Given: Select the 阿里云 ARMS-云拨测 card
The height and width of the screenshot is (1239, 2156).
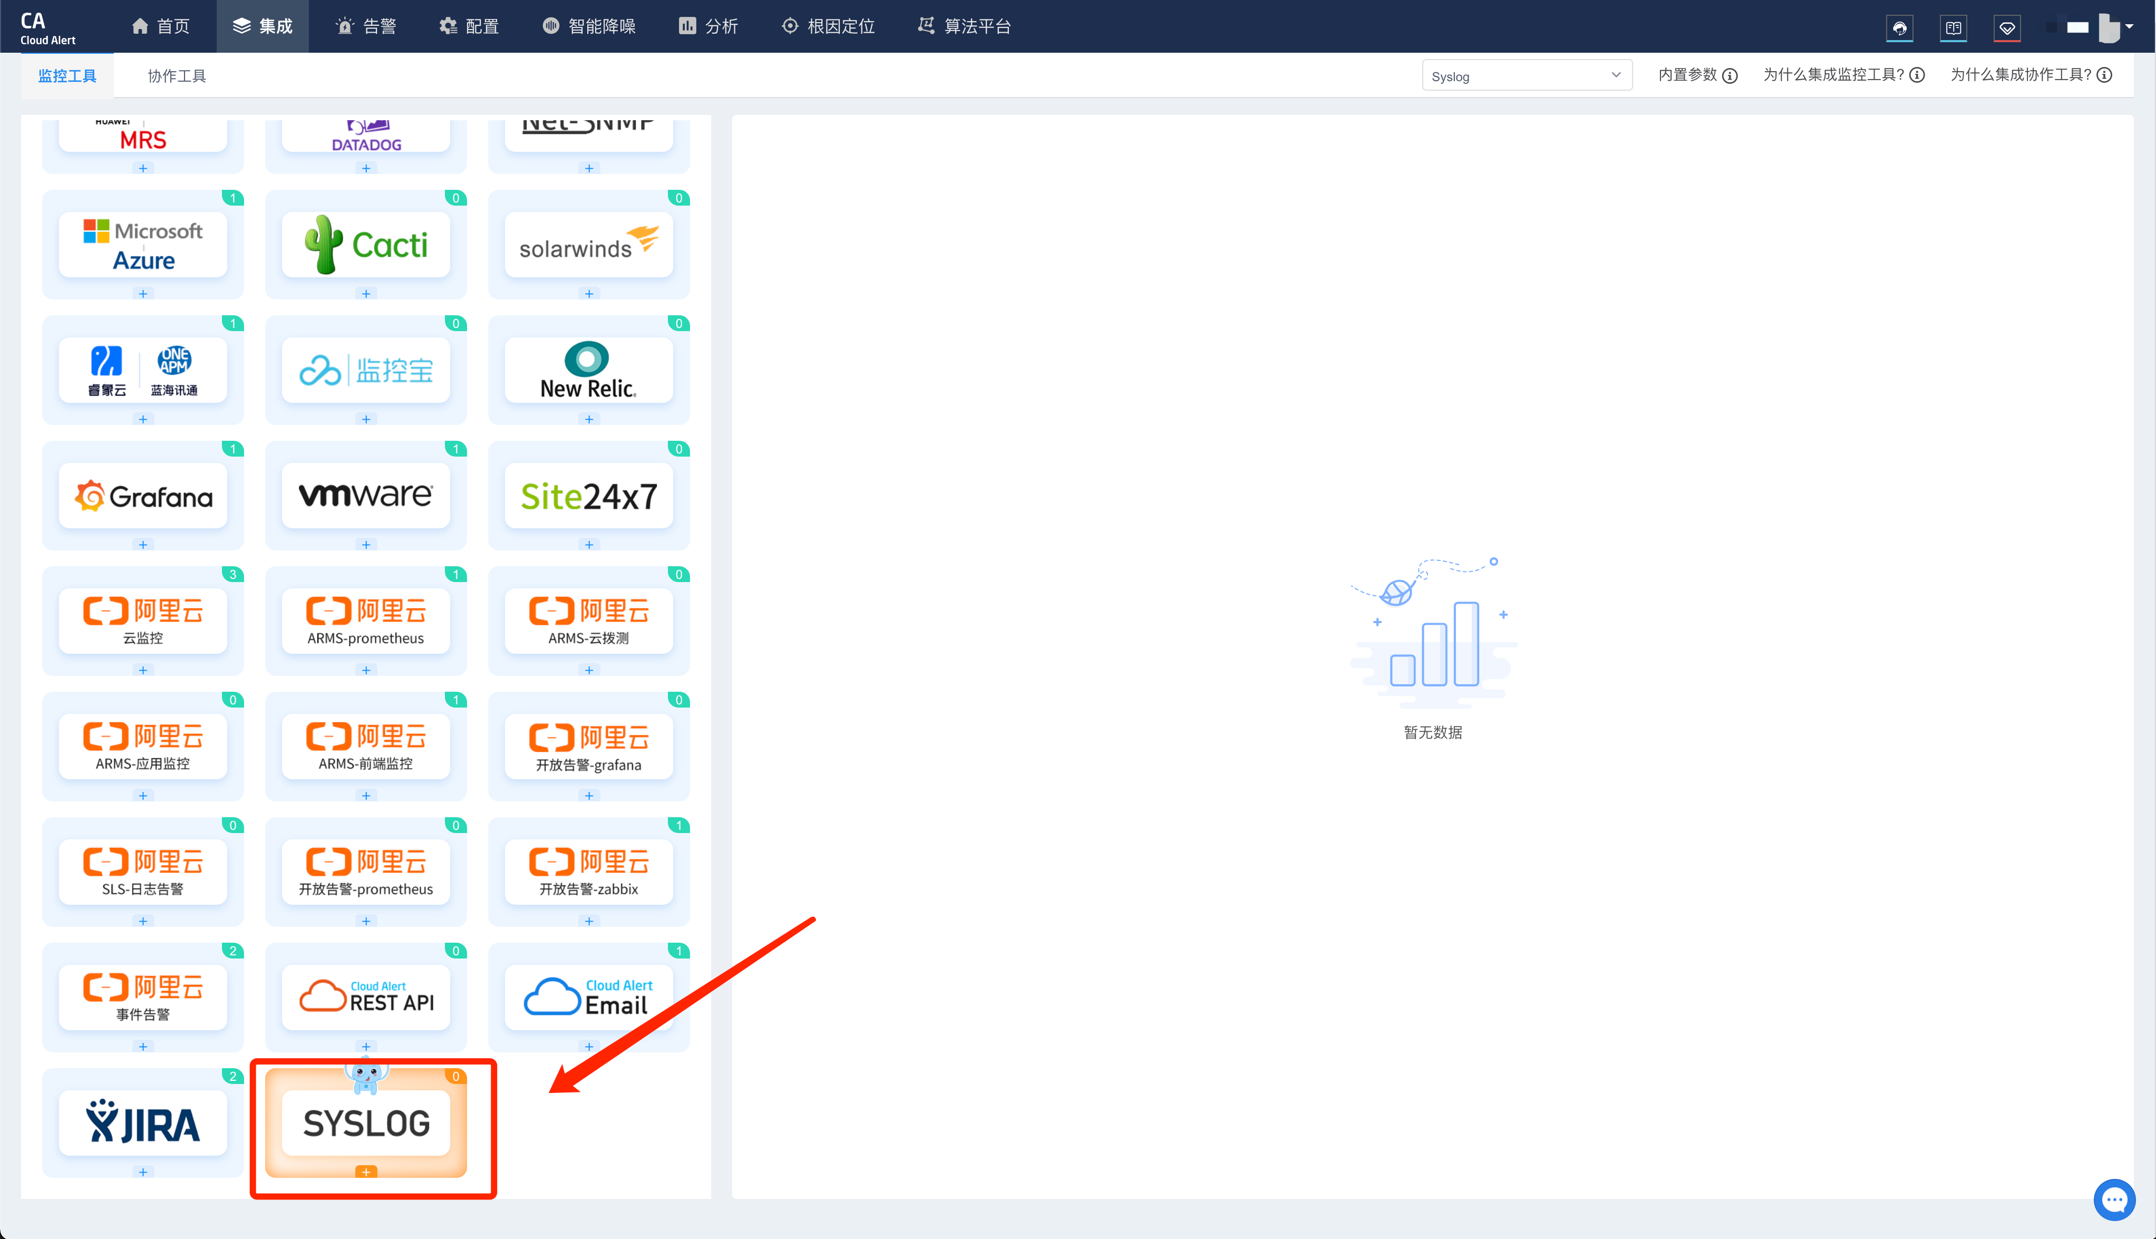Looking at the screenshot, I should [x=589, y=621].
